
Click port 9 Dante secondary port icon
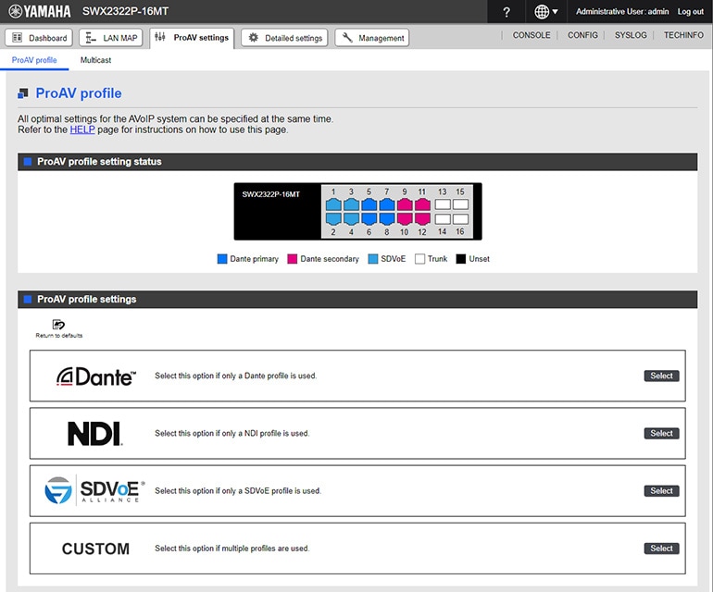point(405,204)
